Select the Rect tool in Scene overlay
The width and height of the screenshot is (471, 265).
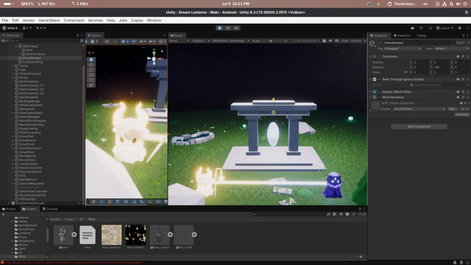click(91, 80)
